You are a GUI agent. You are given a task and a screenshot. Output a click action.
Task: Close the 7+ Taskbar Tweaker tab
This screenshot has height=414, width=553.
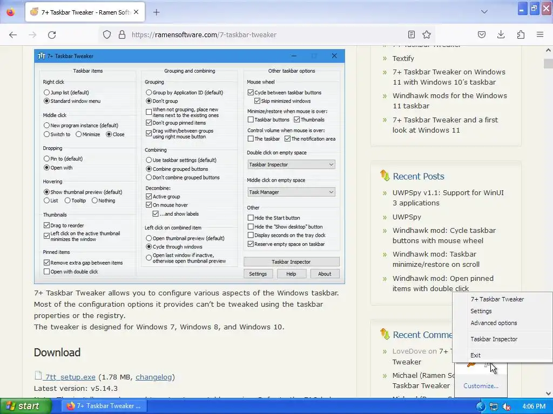point(136,12)
